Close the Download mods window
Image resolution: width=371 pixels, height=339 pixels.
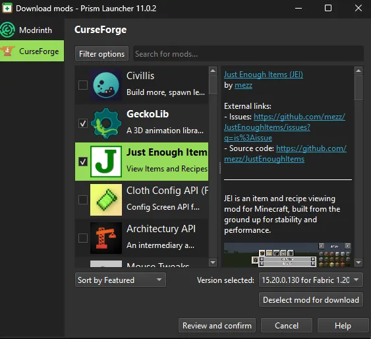[358, 9]
